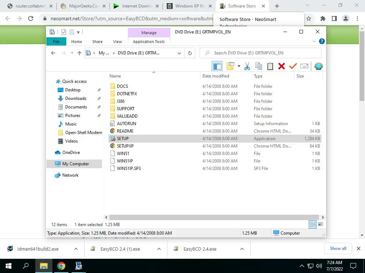Click the Cut scissors icon in Explorer toolbar
This screenshot has height=273, width=365.
pyautogui.click(x=247, y=66)
